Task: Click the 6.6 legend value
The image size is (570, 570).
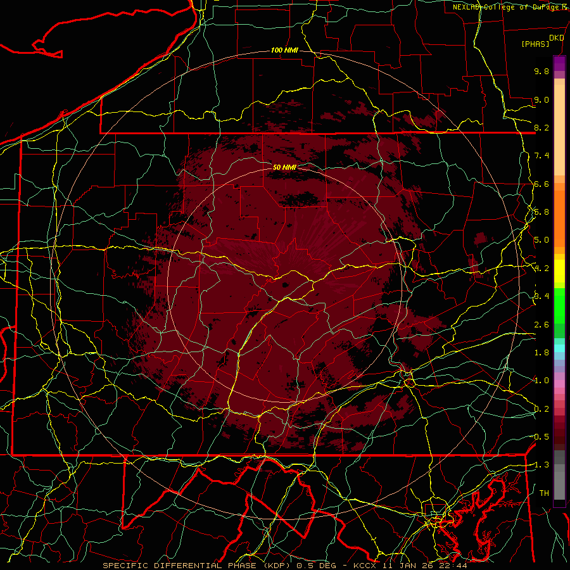Action: [x=541, y=184]
